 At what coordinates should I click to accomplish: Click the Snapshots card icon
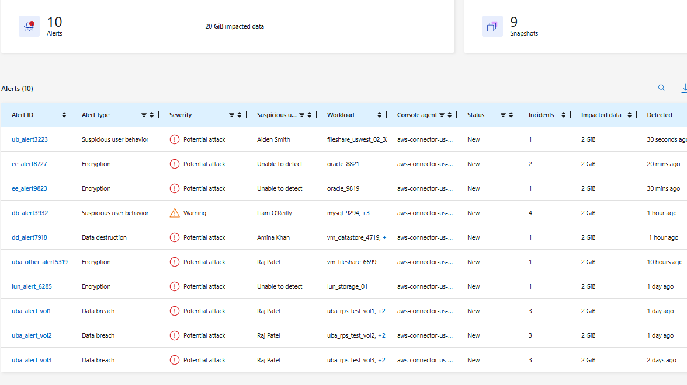click(x=492, y=26)
